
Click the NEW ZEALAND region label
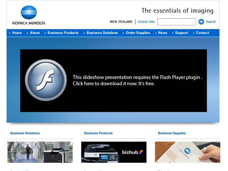pyautogui.click(x=121, y=22)
